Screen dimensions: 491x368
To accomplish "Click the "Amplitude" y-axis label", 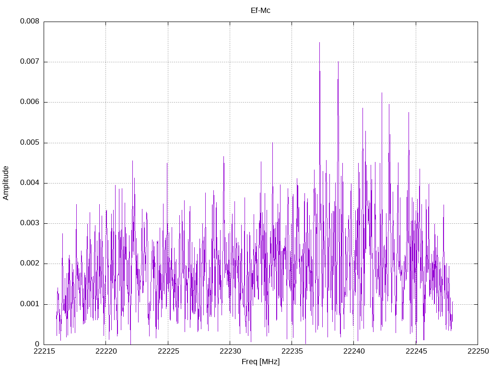I will tap(6, 183).
